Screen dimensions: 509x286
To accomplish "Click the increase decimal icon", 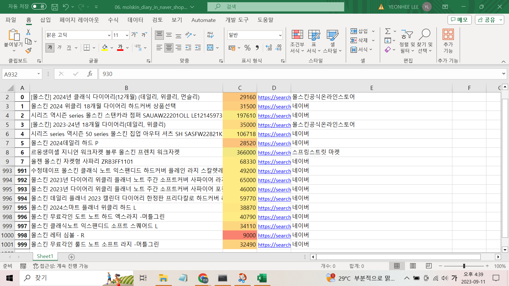I will (268, 47).
